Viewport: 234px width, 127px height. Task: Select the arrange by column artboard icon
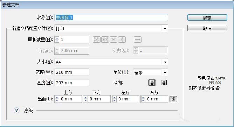point(122,40)
